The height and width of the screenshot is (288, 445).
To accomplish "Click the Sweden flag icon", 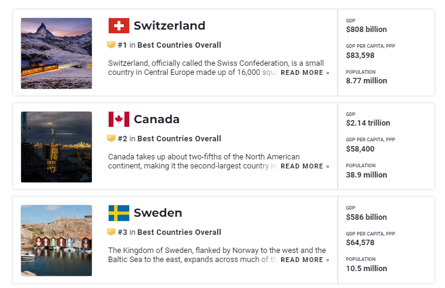I will pos(119,213).
